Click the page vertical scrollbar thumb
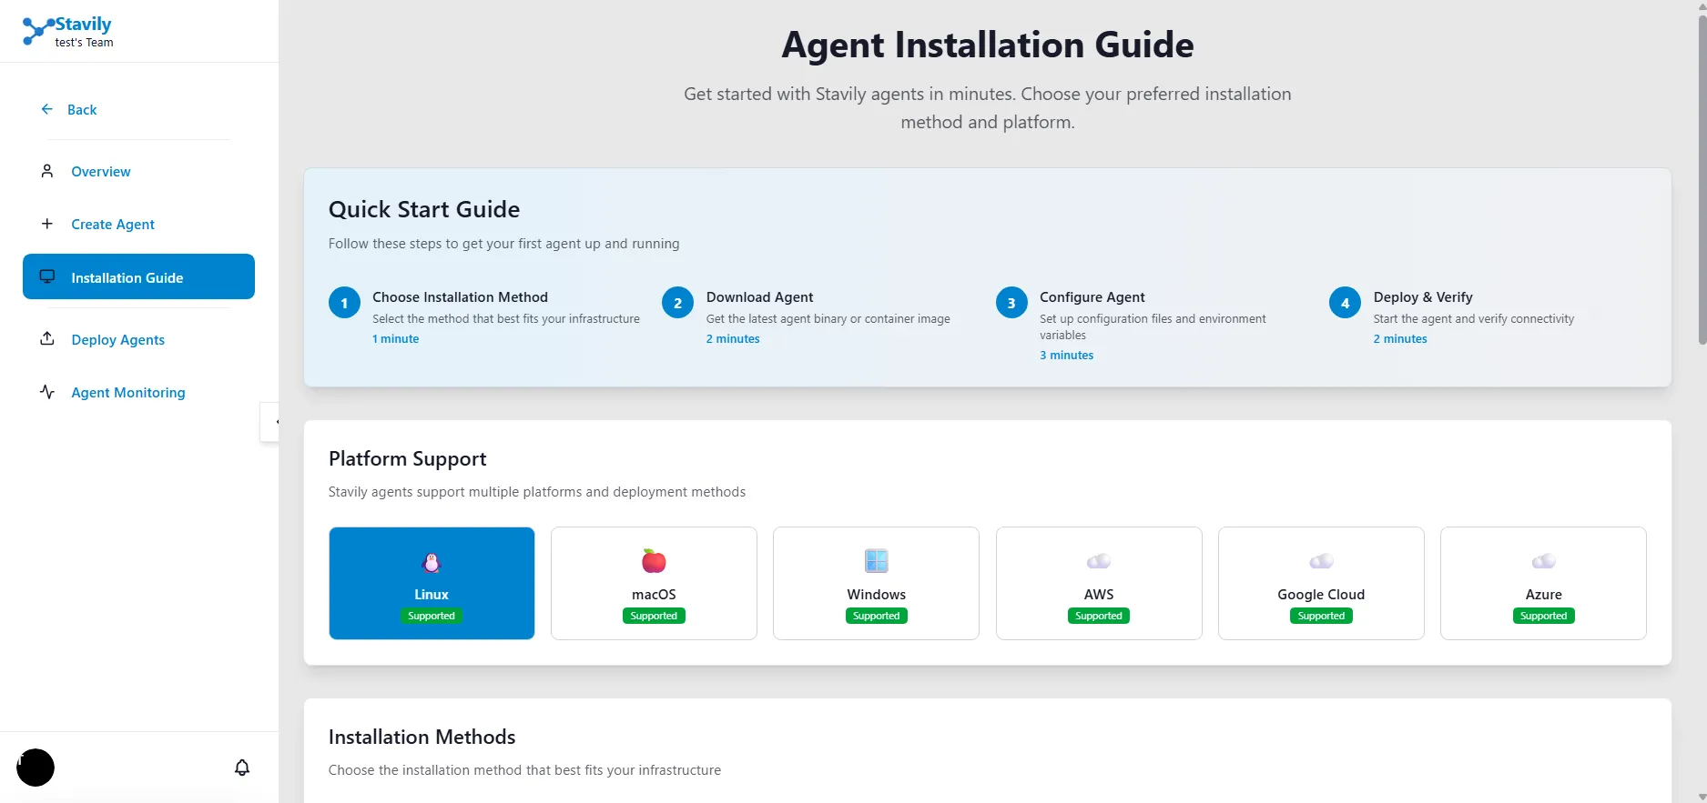1707x803 pixels. 1702,179
